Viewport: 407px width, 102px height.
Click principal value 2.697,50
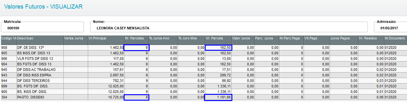click(x=106, y=75)
